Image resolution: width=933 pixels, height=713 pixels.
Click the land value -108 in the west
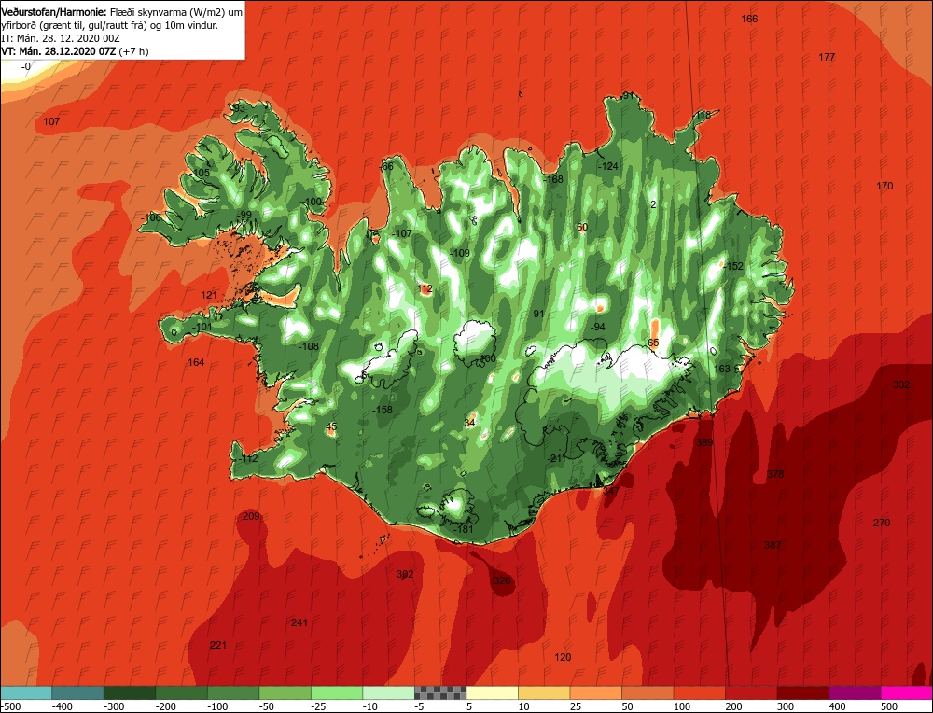309,347
